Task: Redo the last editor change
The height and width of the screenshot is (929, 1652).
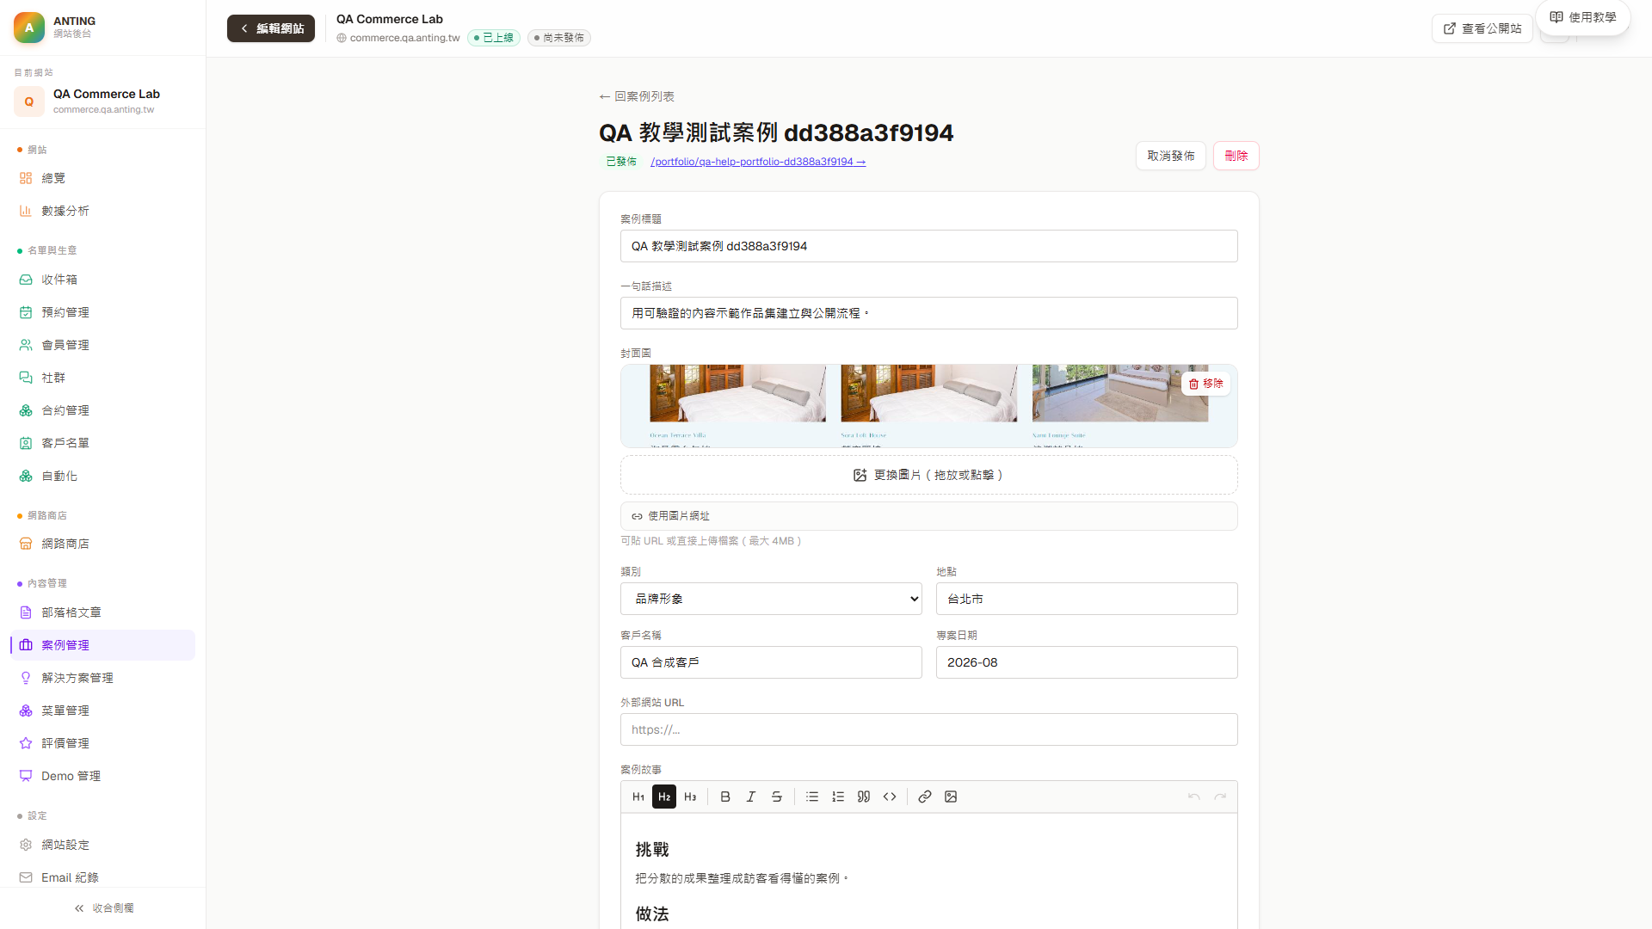Action: pyautogui.click(x=1220, y=797)
